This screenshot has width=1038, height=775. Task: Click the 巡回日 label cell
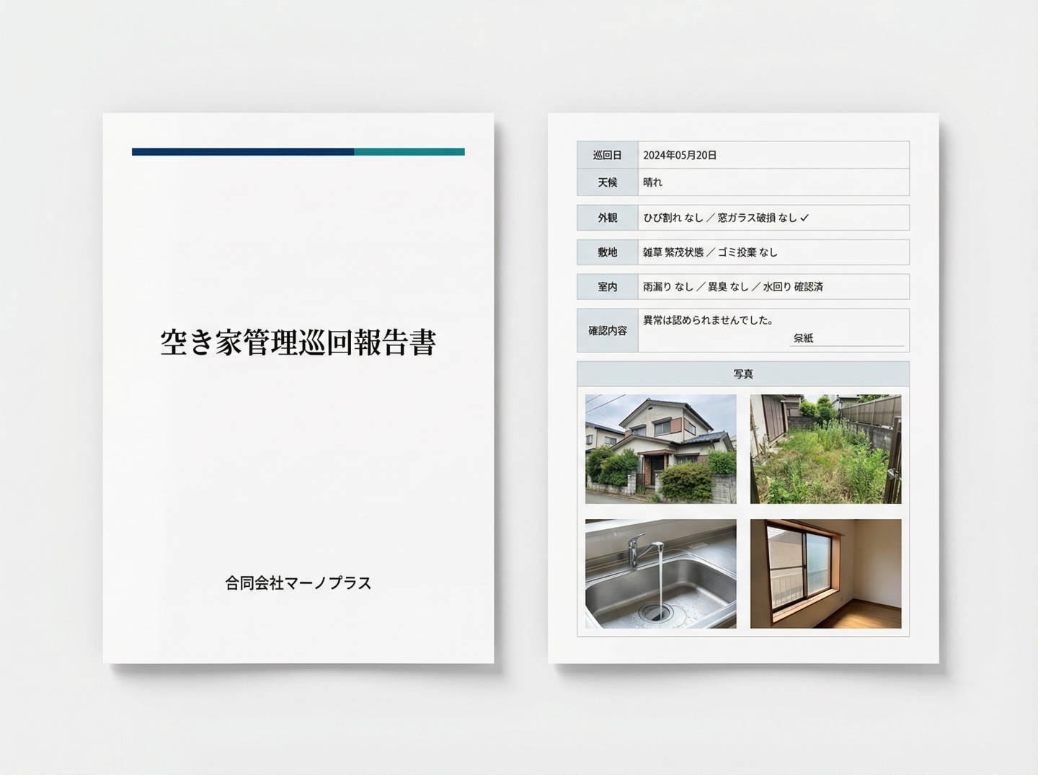pyautogui.click(x=607, y=155)
